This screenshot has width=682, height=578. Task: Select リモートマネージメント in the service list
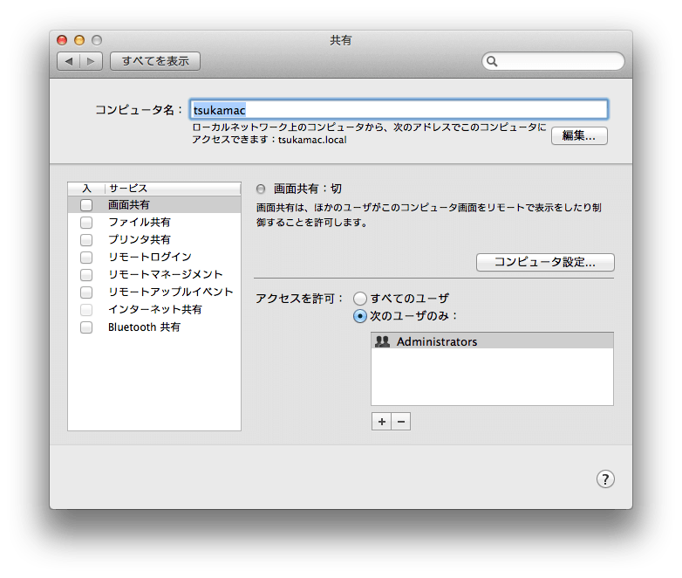165,274
